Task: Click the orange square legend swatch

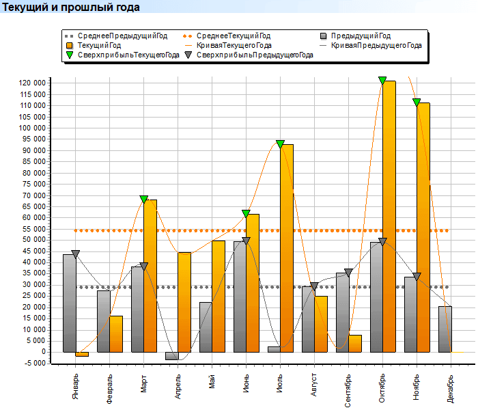Action: click(70, 46)
